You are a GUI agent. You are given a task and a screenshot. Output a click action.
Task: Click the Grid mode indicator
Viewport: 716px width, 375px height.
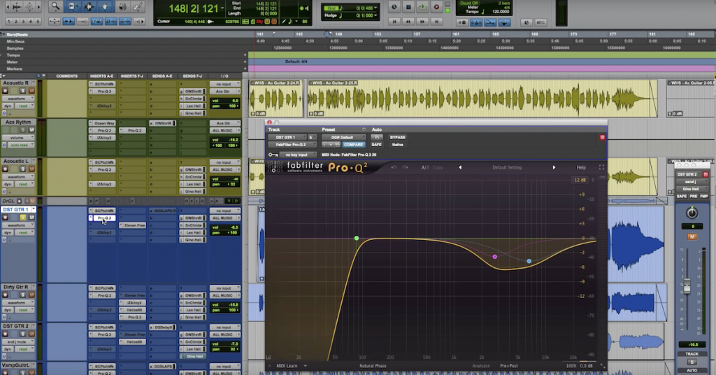point(331,8)
